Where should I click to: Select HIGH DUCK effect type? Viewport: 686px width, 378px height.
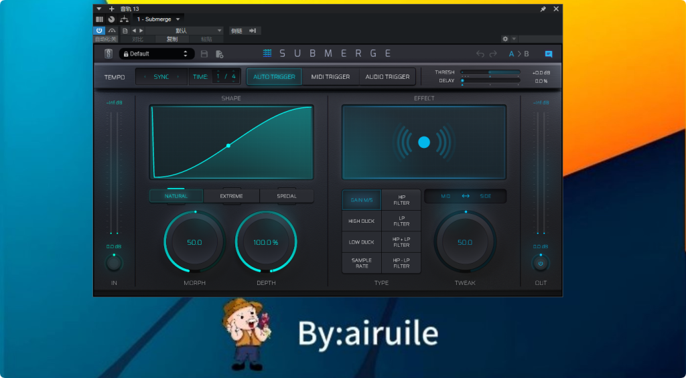click(x=362, y=221)
